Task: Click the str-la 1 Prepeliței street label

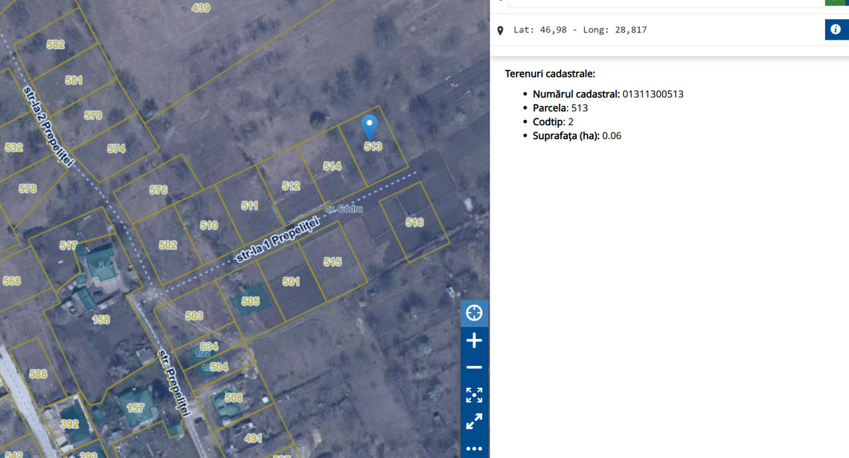Action: tap(278, 239)
